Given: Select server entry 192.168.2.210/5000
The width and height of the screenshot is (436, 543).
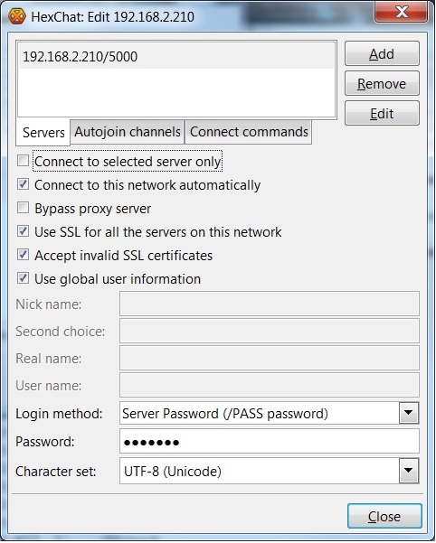Looking at the screenshot, I should pos(176,56).
